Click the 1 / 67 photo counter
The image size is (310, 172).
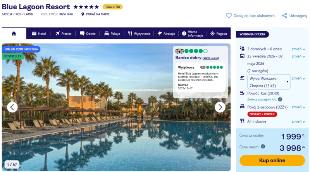tap(12, 165)
